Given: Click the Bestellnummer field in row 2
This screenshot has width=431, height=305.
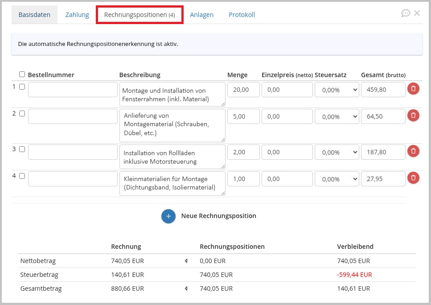Looking at the screenshot, I should 73,116.
